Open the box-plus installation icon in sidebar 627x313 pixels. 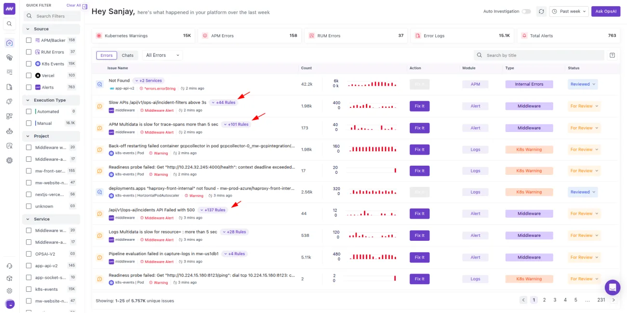pos(10,278)
